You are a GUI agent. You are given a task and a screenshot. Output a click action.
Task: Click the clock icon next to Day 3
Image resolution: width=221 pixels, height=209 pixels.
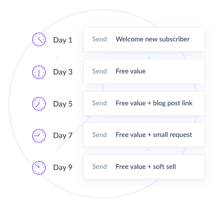pyautogui.click(x=39, y=72)
